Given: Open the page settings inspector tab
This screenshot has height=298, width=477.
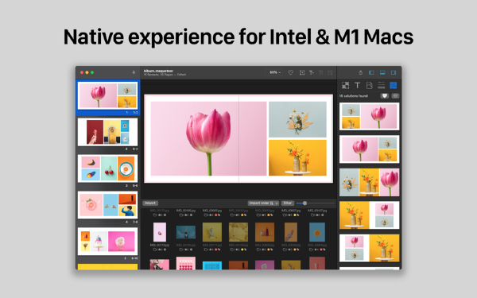Looking at the screenshot, I should point(370,86).
